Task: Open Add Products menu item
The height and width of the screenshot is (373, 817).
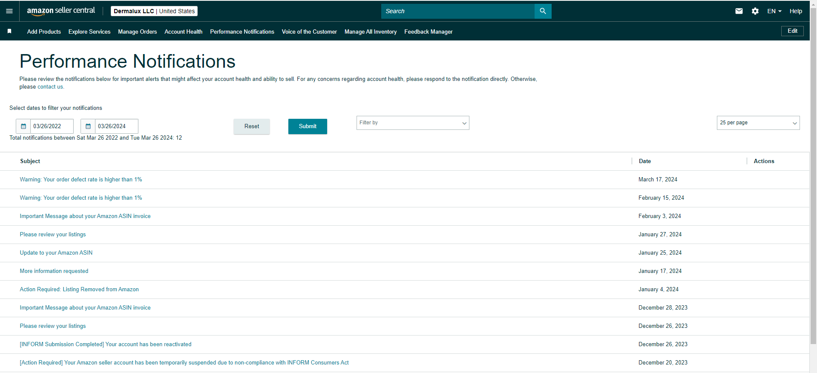Action: (44, 32)
